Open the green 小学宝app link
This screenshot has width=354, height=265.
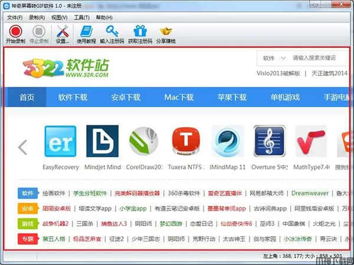click(133, 208)
